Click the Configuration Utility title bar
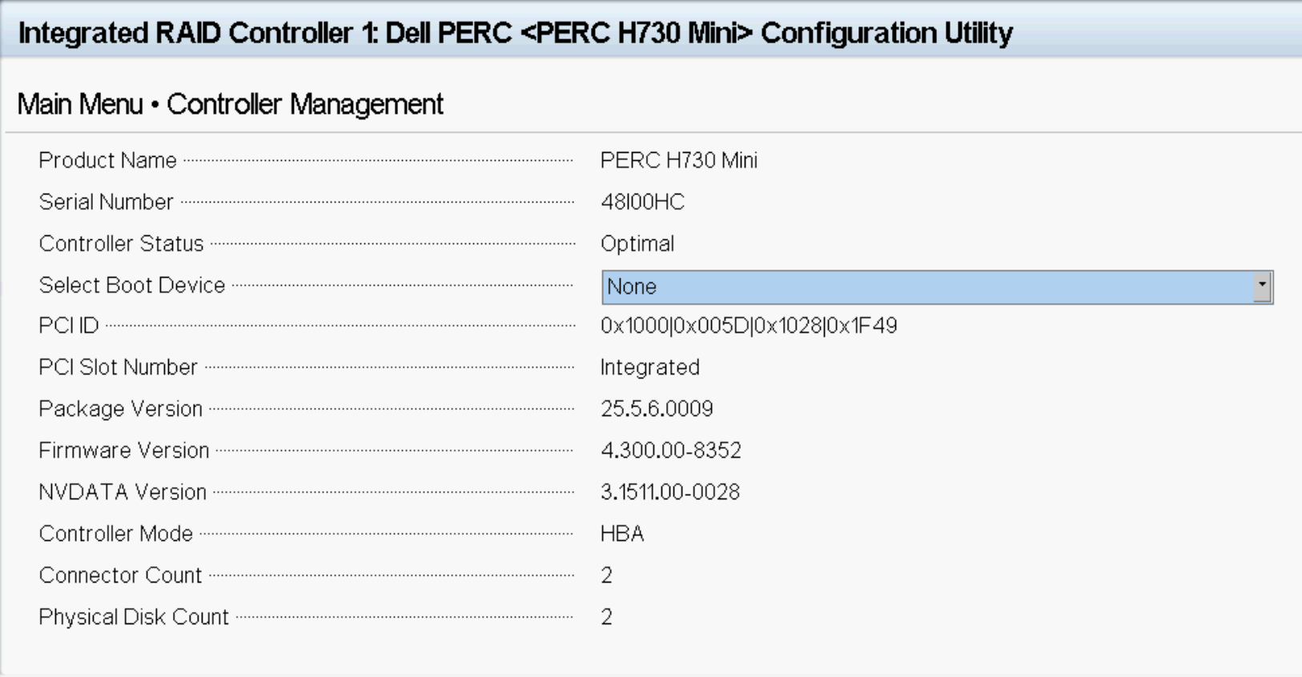 tap(515, 33)
